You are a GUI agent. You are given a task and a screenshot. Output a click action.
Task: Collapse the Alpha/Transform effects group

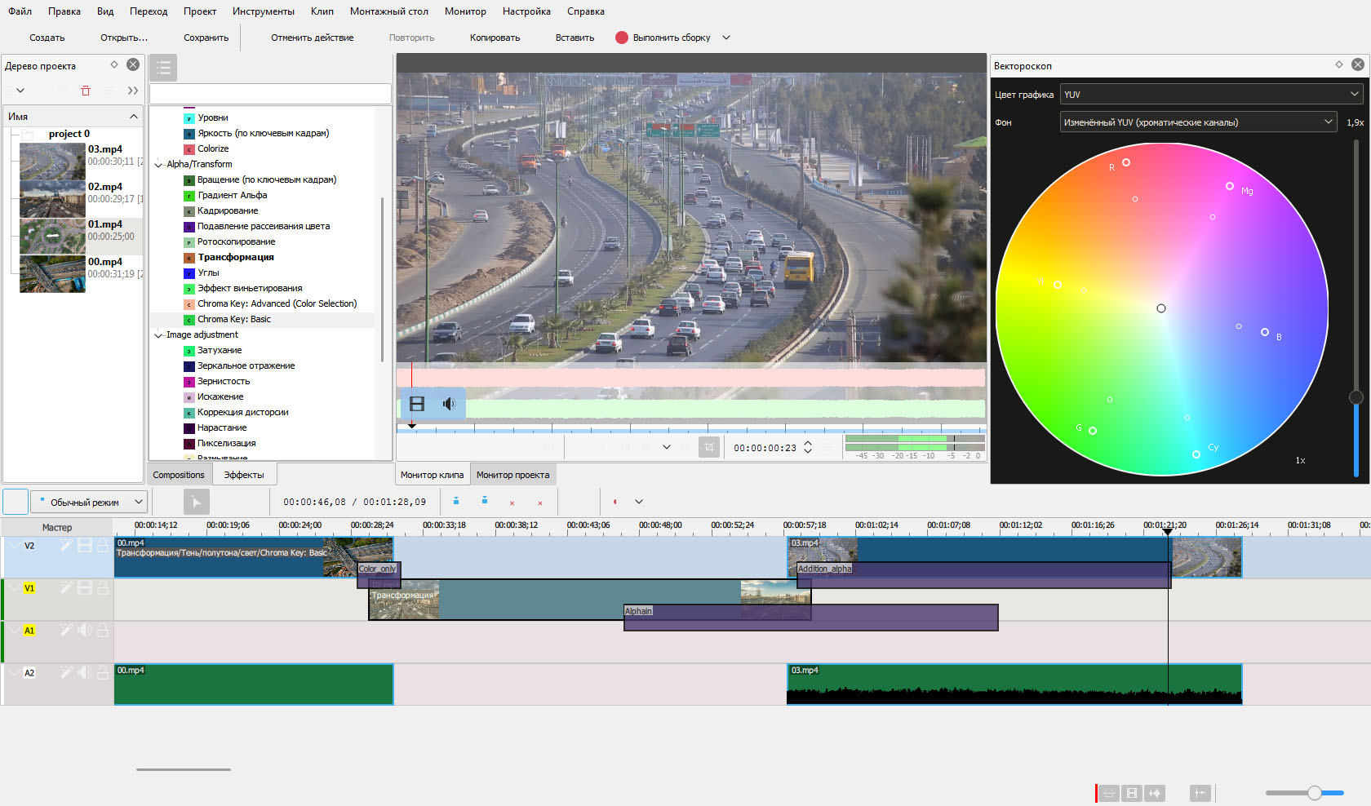pos(158,165)
